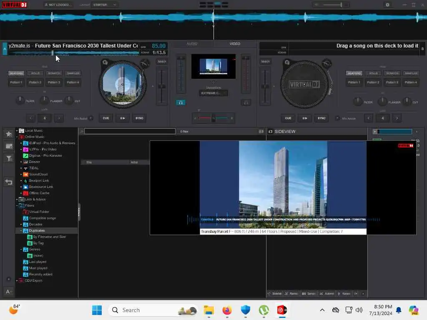
Task: Open the STARTER layout dropdown
Action: coord(105,5)
